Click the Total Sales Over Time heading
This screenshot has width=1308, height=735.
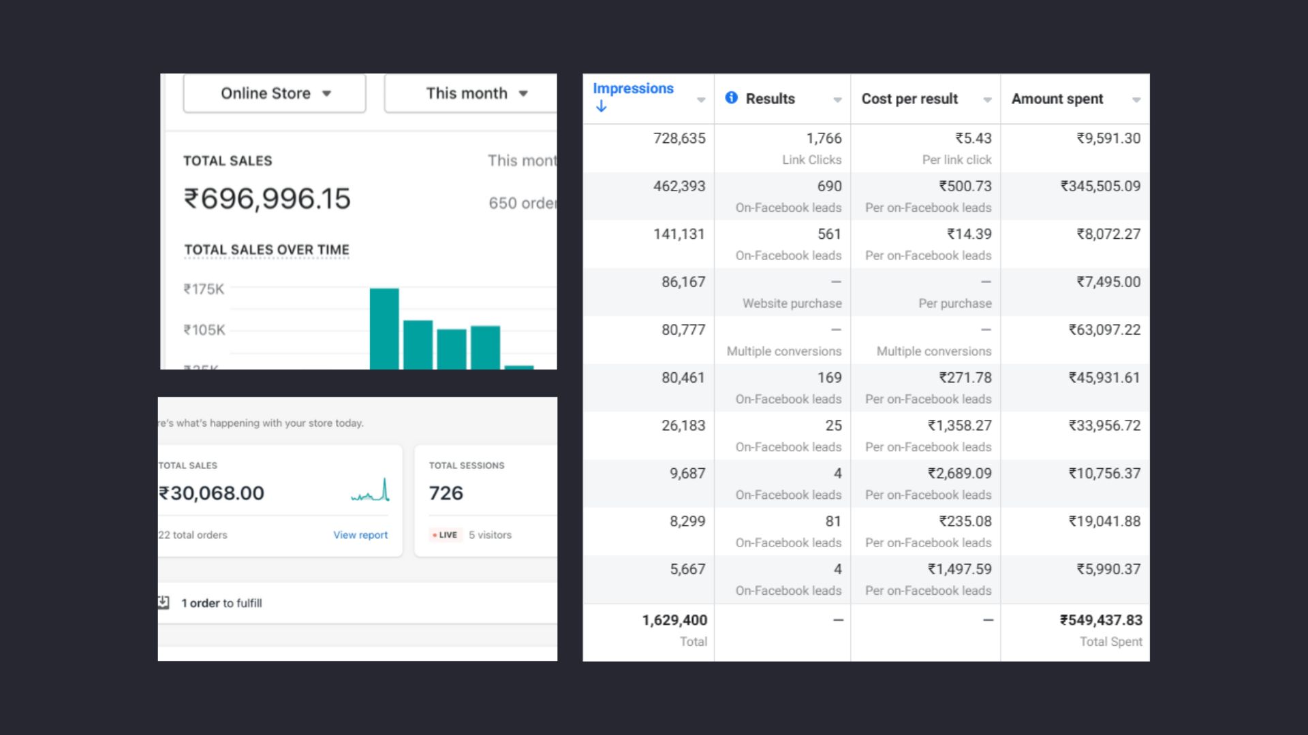(x=266, y=250)
